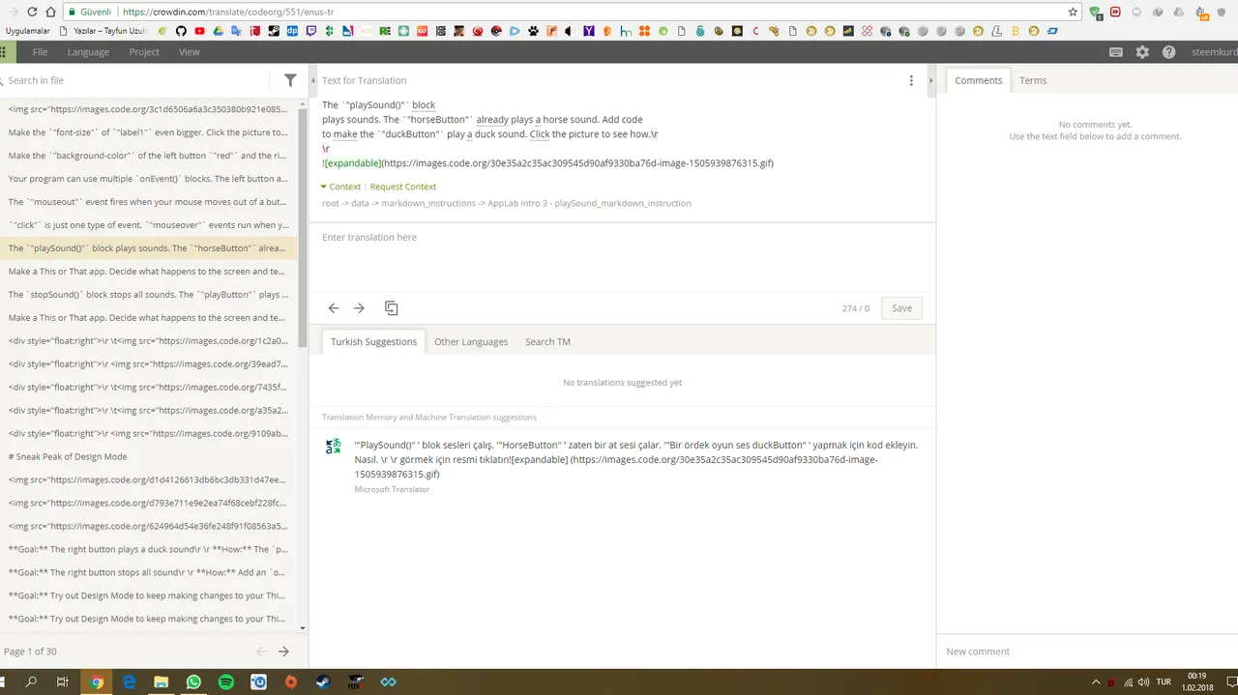Copy source text into translation field
1238x695 pixels.
(x=391, y=307)
